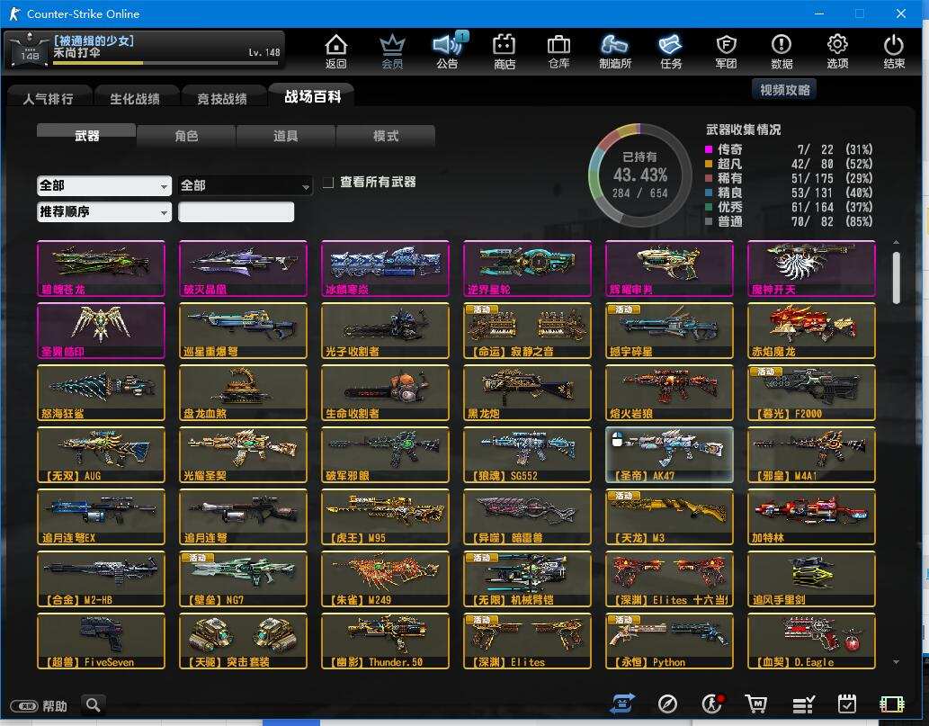This screenshot has height=726, width=929.
Task: Select the 【永恒】Python weapon card
Action: 669,641
